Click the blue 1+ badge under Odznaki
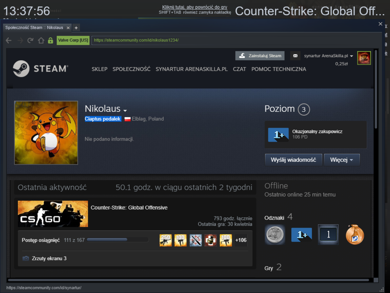Screen dimensions: 390x293 (301, 234)
